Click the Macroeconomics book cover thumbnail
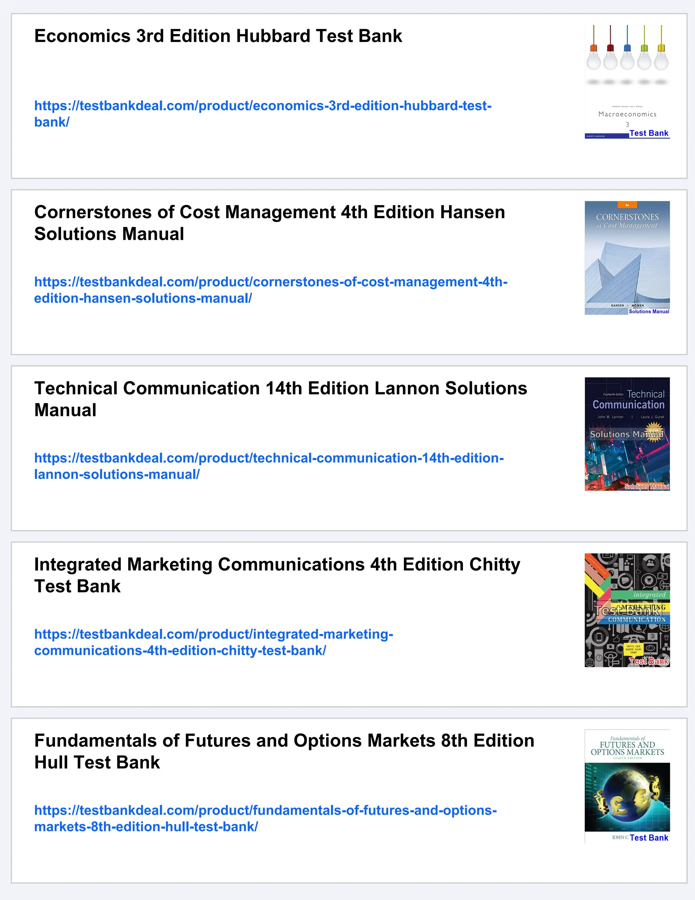Image resolution: width=695 pixels, height=900 pixels. click(627, 82)
